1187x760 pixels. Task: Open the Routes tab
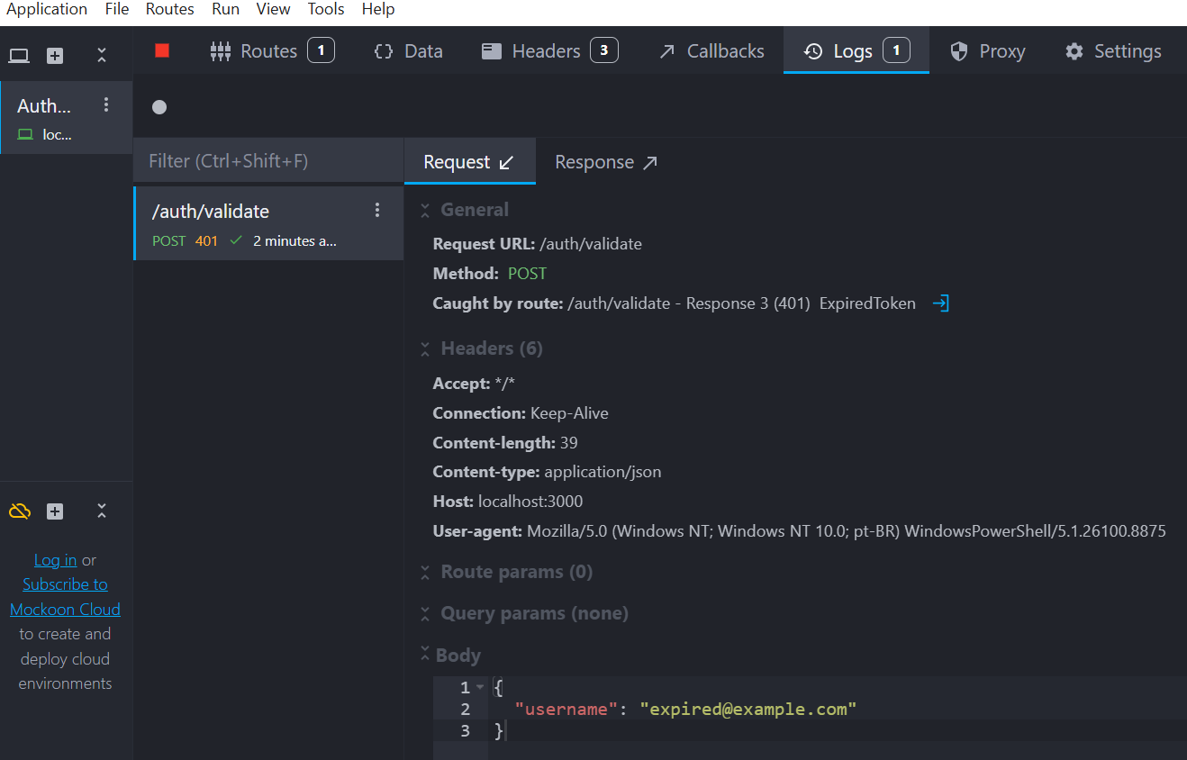pos(272,50)
